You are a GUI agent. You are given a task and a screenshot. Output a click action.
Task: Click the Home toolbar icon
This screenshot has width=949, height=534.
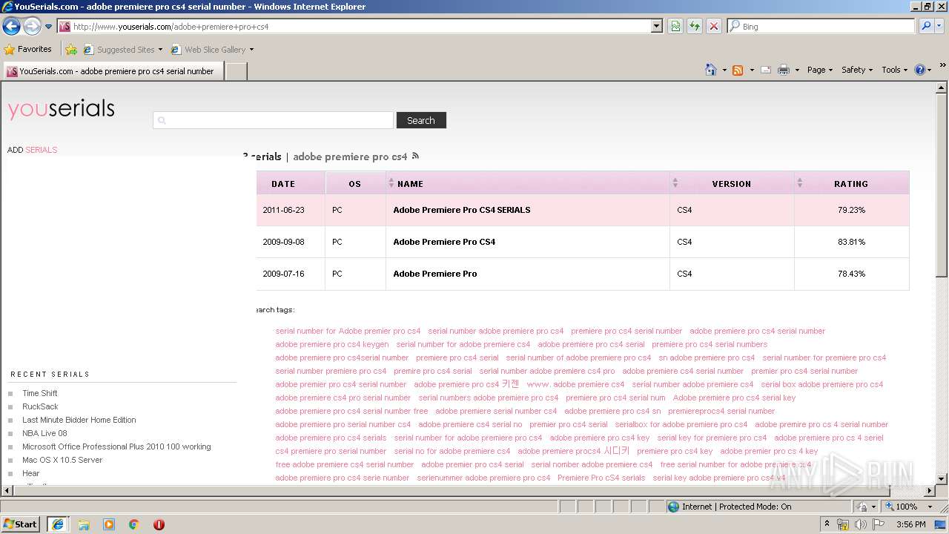click(x=711, y=70)
